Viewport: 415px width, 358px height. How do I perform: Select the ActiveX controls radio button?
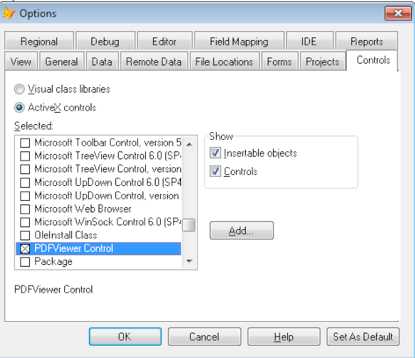(20, 107)
